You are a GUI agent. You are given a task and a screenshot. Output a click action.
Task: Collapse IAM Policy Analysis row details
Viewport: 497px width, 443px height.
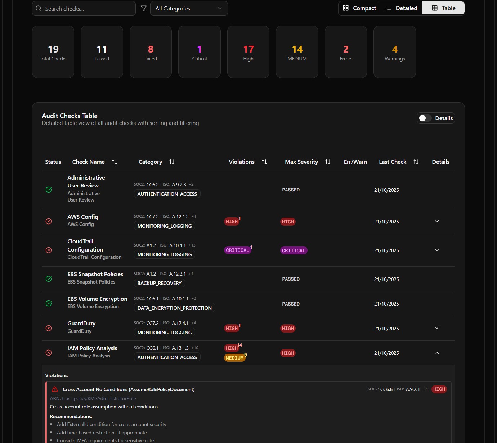click(x=437, y=353)
